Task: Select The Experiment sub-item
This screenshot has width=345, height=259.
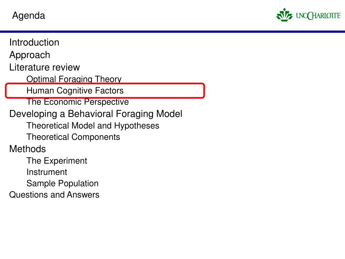Action: pyautogui.click(x=57, y=161)
